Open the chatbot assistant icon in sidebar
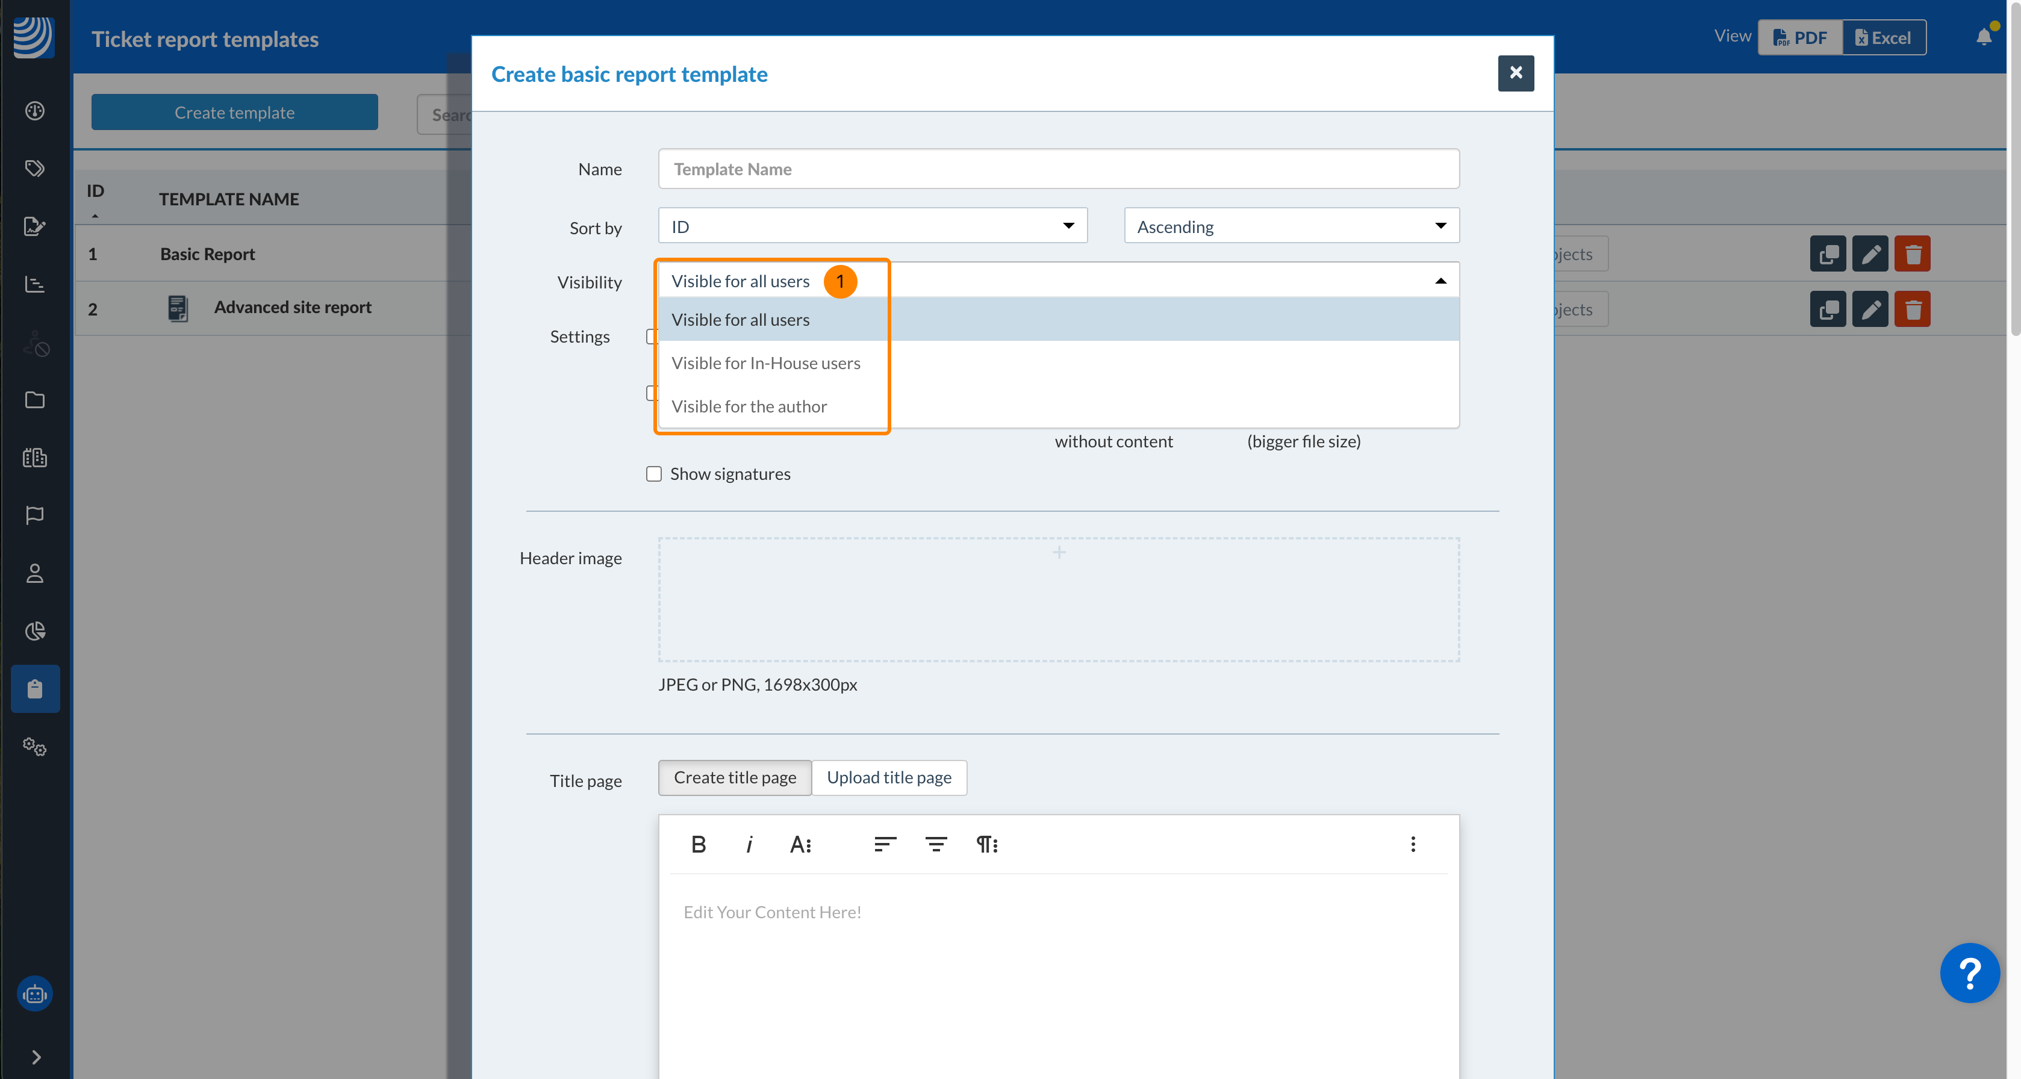The height and width of the screenshot is (1079, 2021). pyautogui.click(x=34, y=993)
